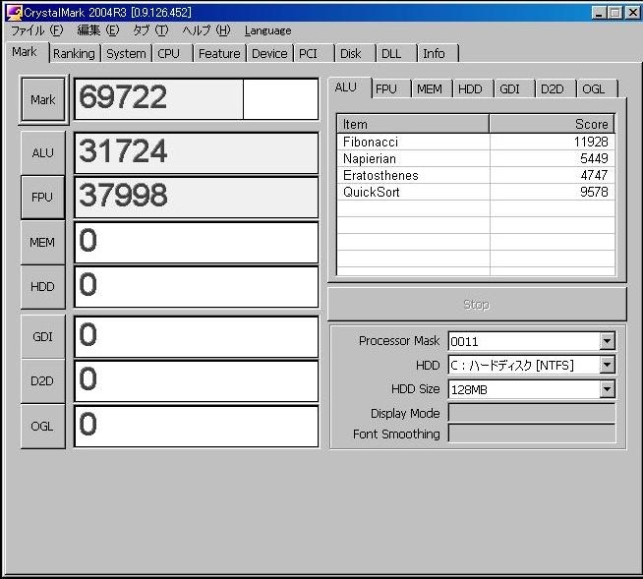Maximize the CrystalMark window
The height and width of the screenshot is (579, 643).
(615, 13)
